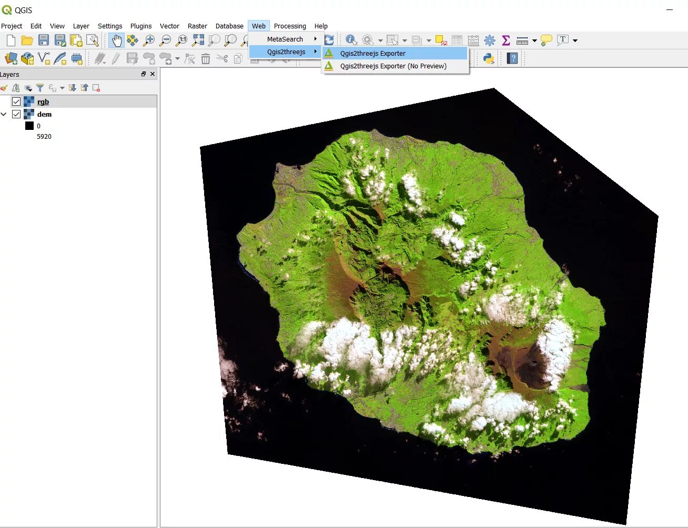Choose Qgis2threejs Exporter menu entry

coord(394,53)
